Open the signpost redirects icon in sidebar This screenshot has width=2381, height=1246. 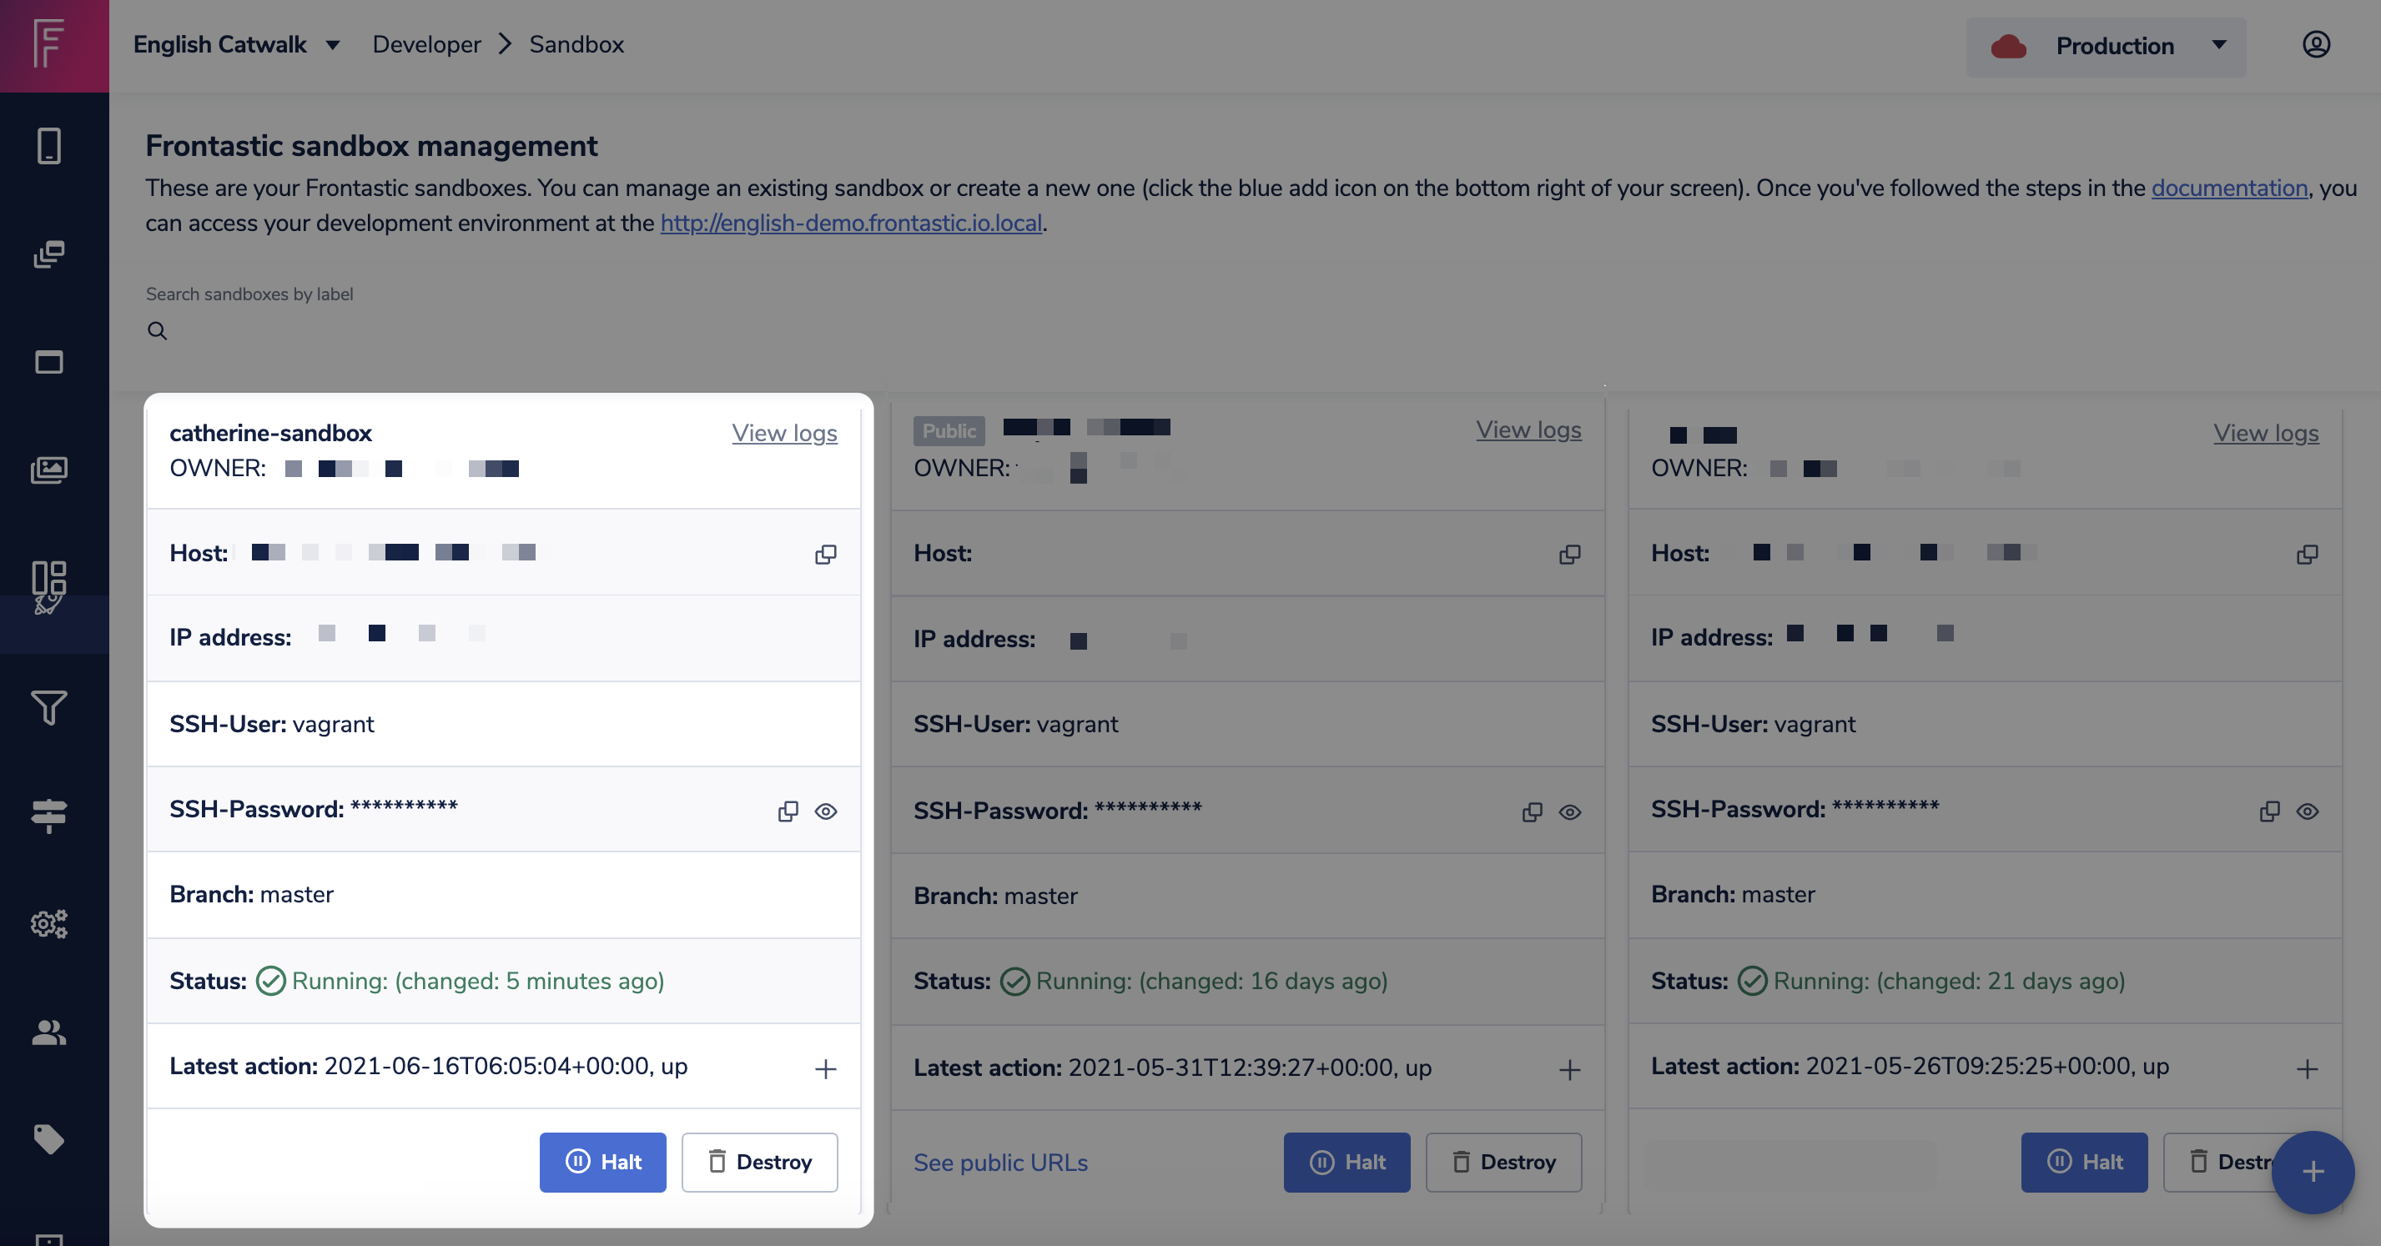(49, 816)
